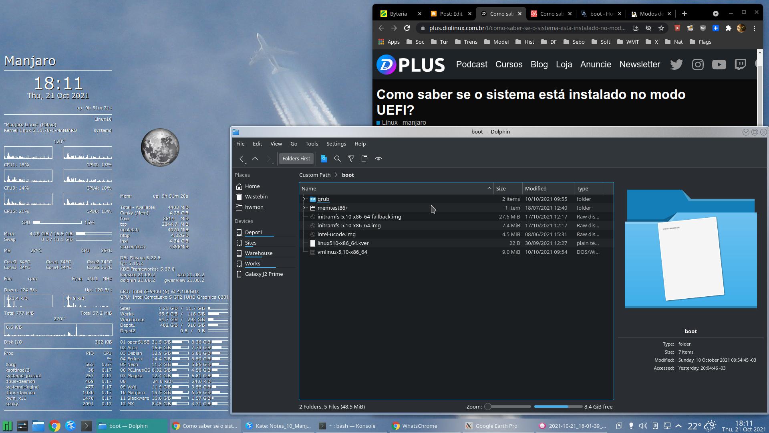Open Chrome extensions puzzle icon
The width and height of the screenshot is (769, 433).
[x=729, y=28]
